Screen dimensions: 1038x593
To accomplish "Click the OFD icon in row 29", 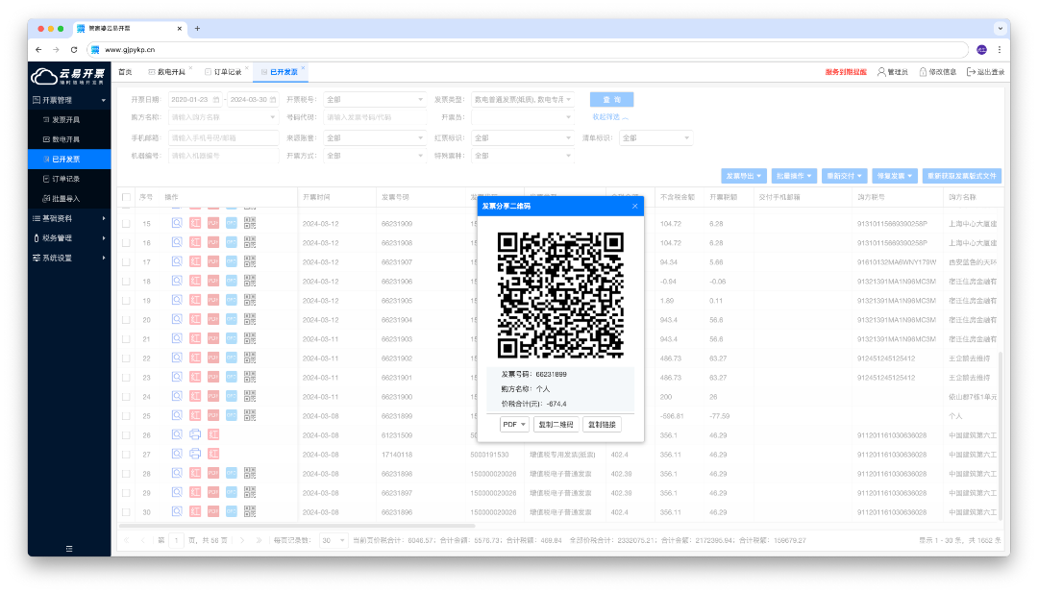I will pos(231,492).
